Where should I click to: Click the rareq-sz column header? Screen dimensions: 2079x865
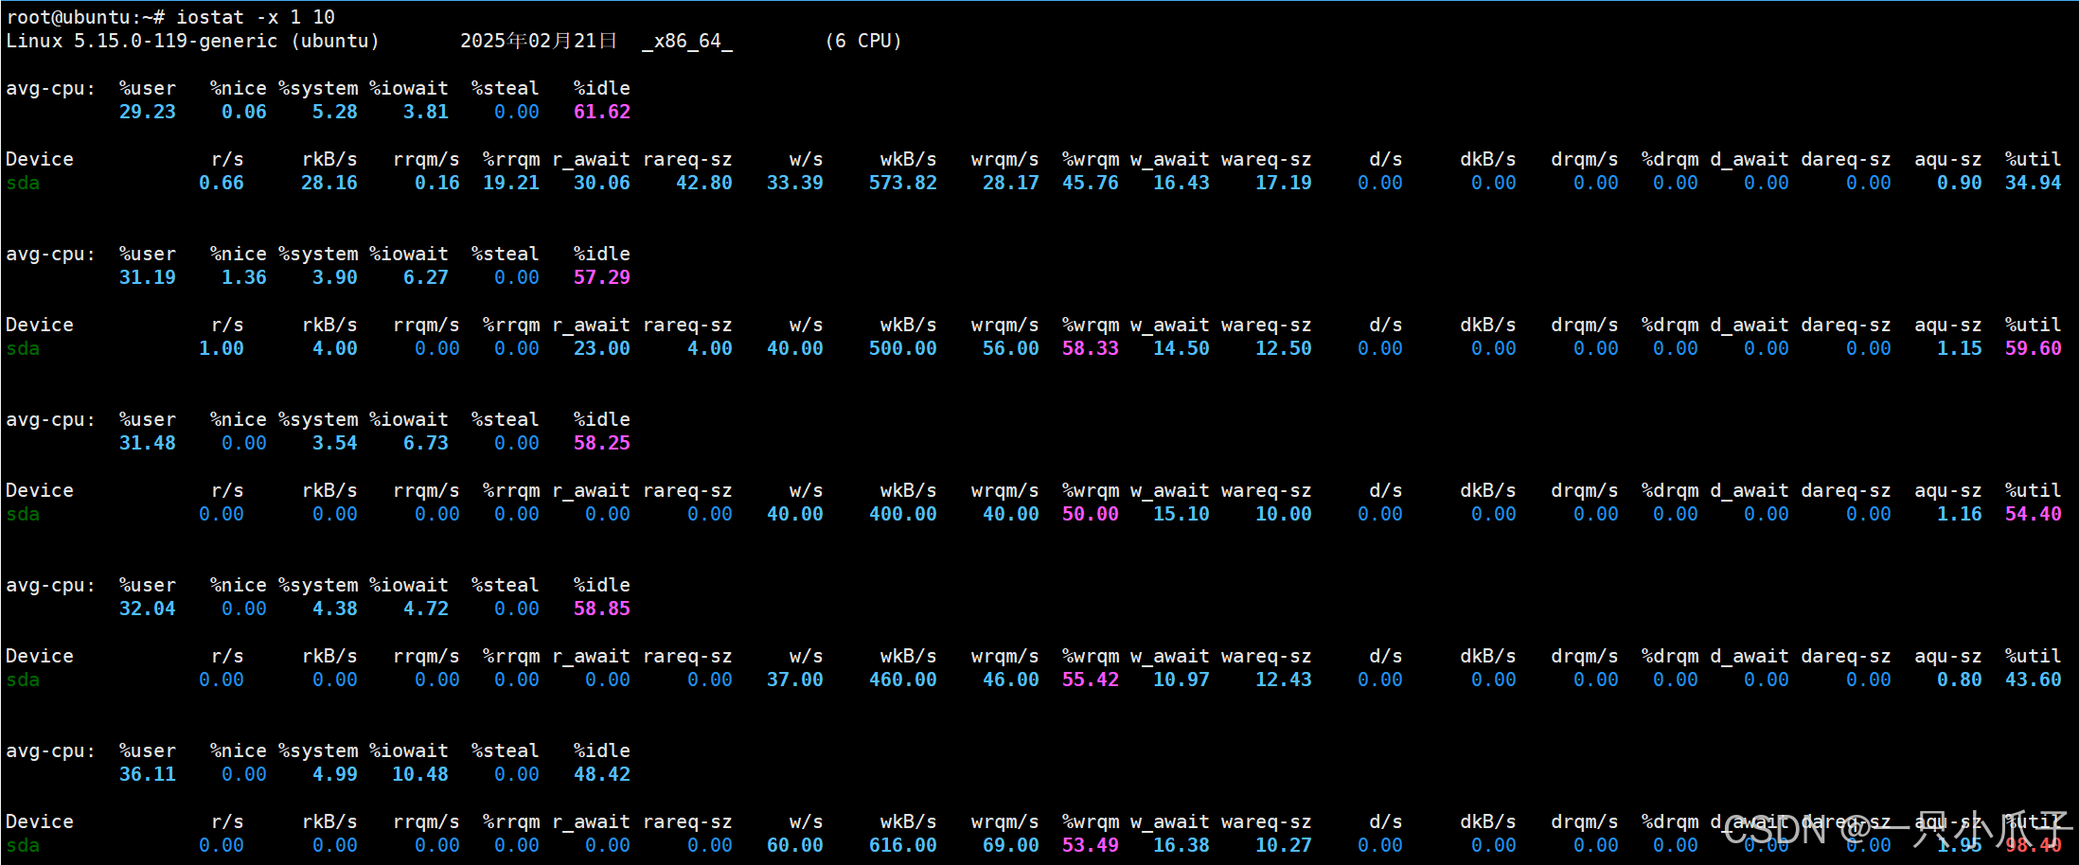[687, 158]
